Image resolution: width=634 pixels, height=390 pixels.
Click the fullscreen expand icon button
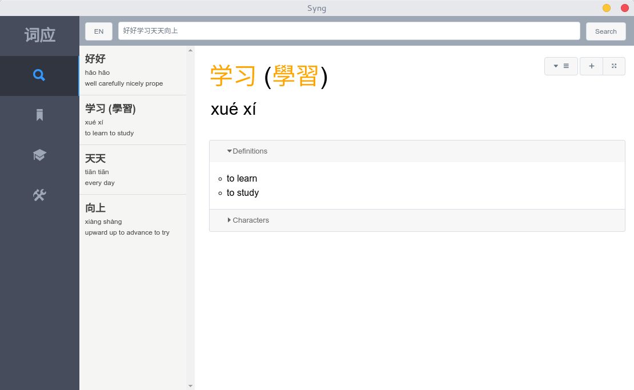click(x=614, y=66)
